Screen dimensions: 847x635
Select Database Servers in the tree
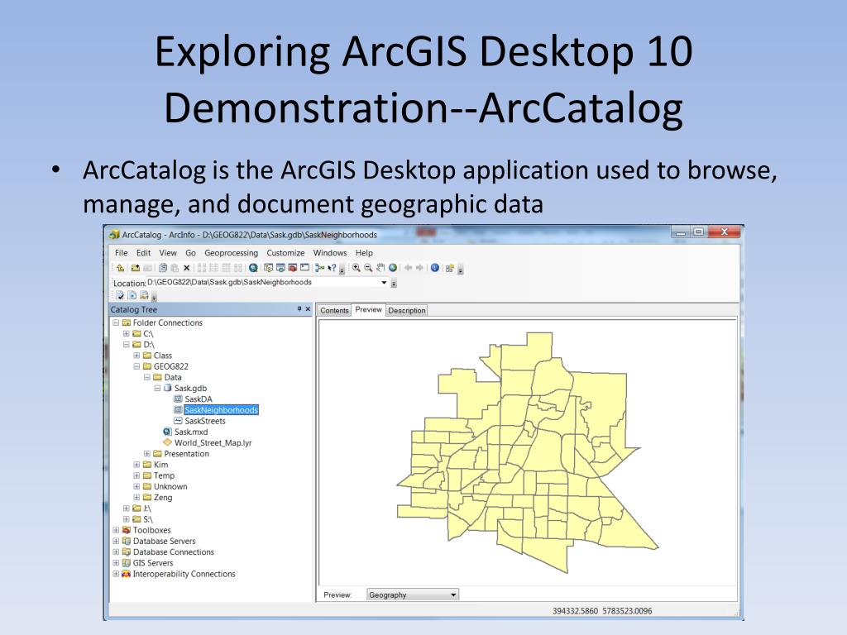point(165,541)
